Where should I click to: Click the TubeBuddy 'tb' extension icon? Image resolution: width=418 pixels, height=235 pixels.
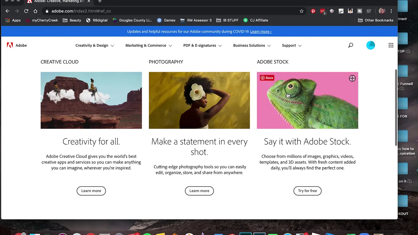point(360,11)
